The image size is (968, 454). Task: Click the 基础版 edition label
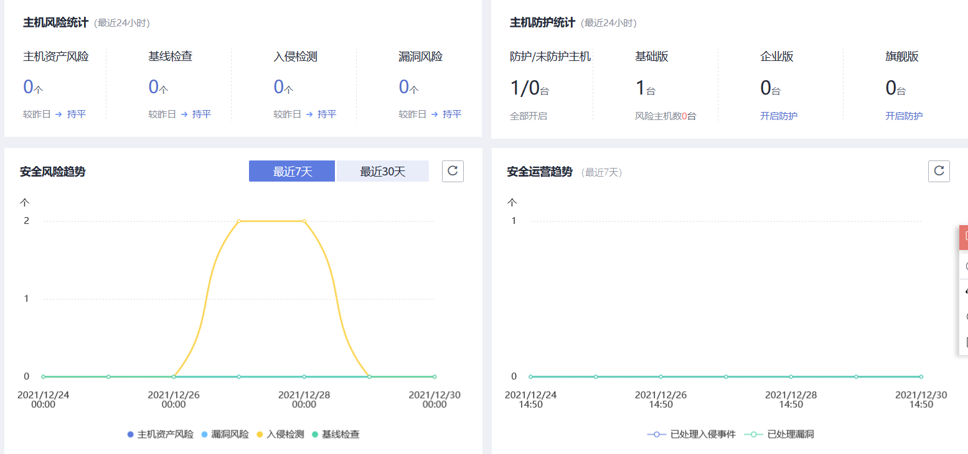652,57
